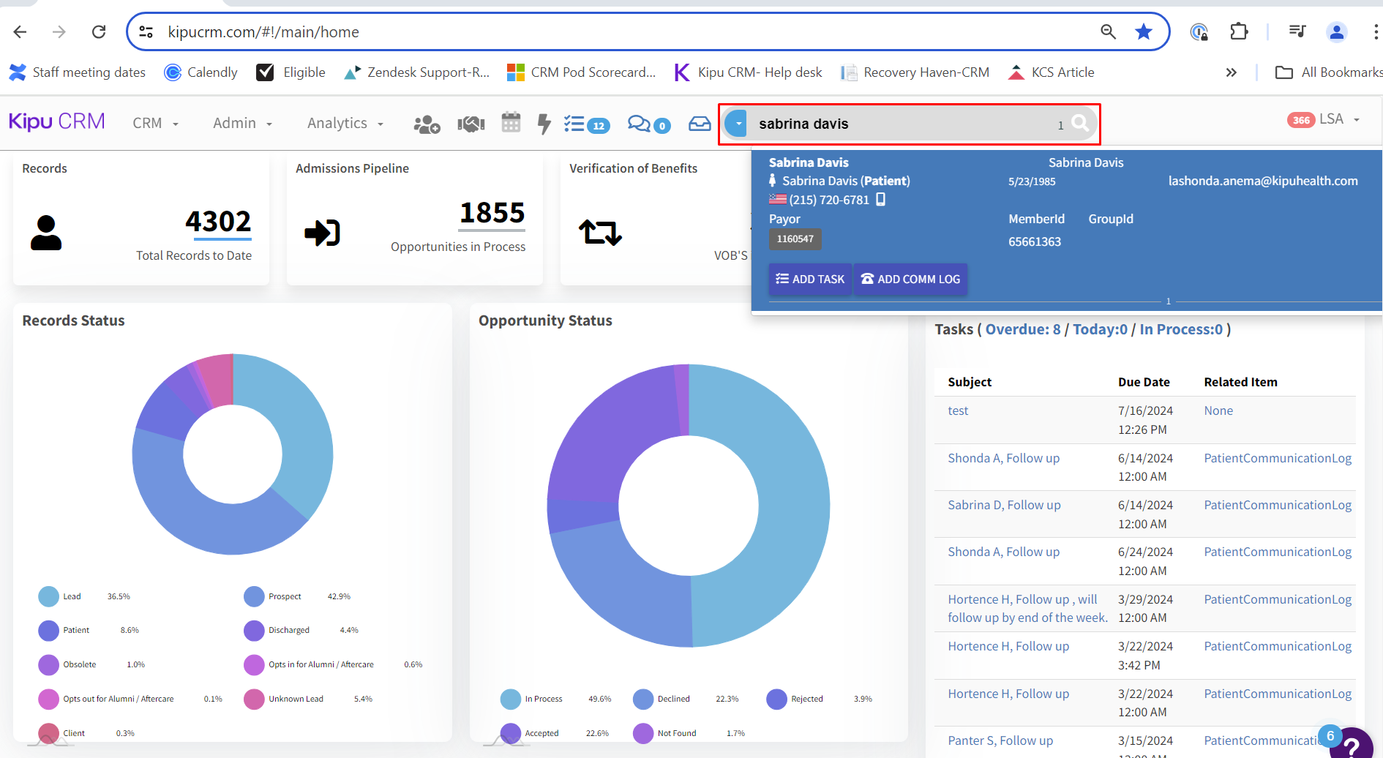The image size is (1383, 758).
Task: Open the calendar icon in navbar
Action: [x=511, y=123]
